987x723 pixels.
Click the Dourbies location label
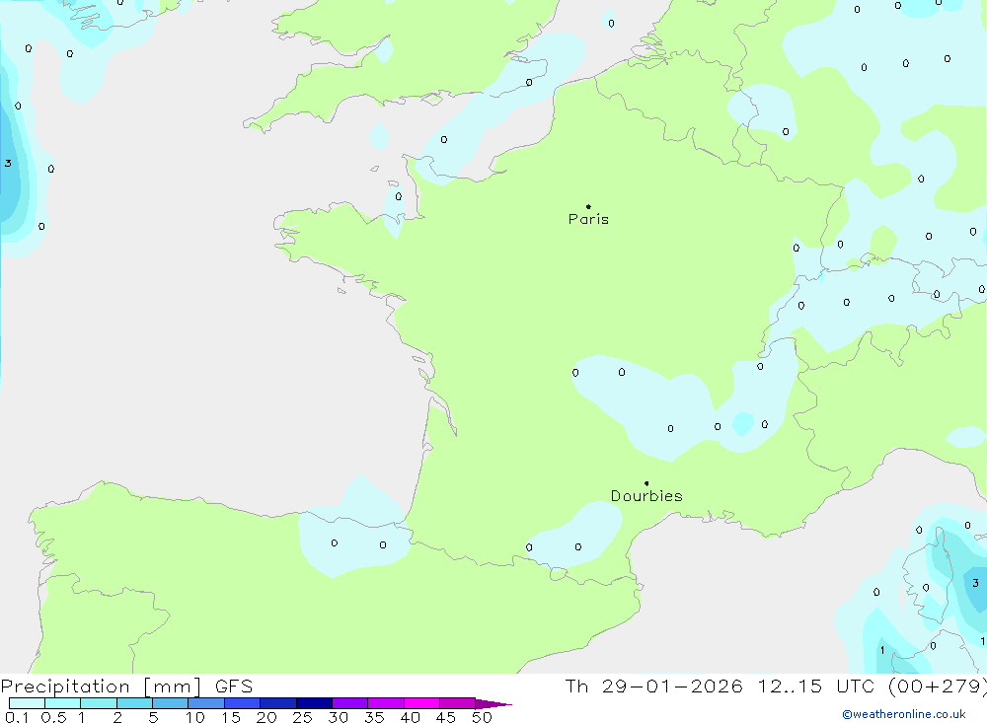pos(646,496)
